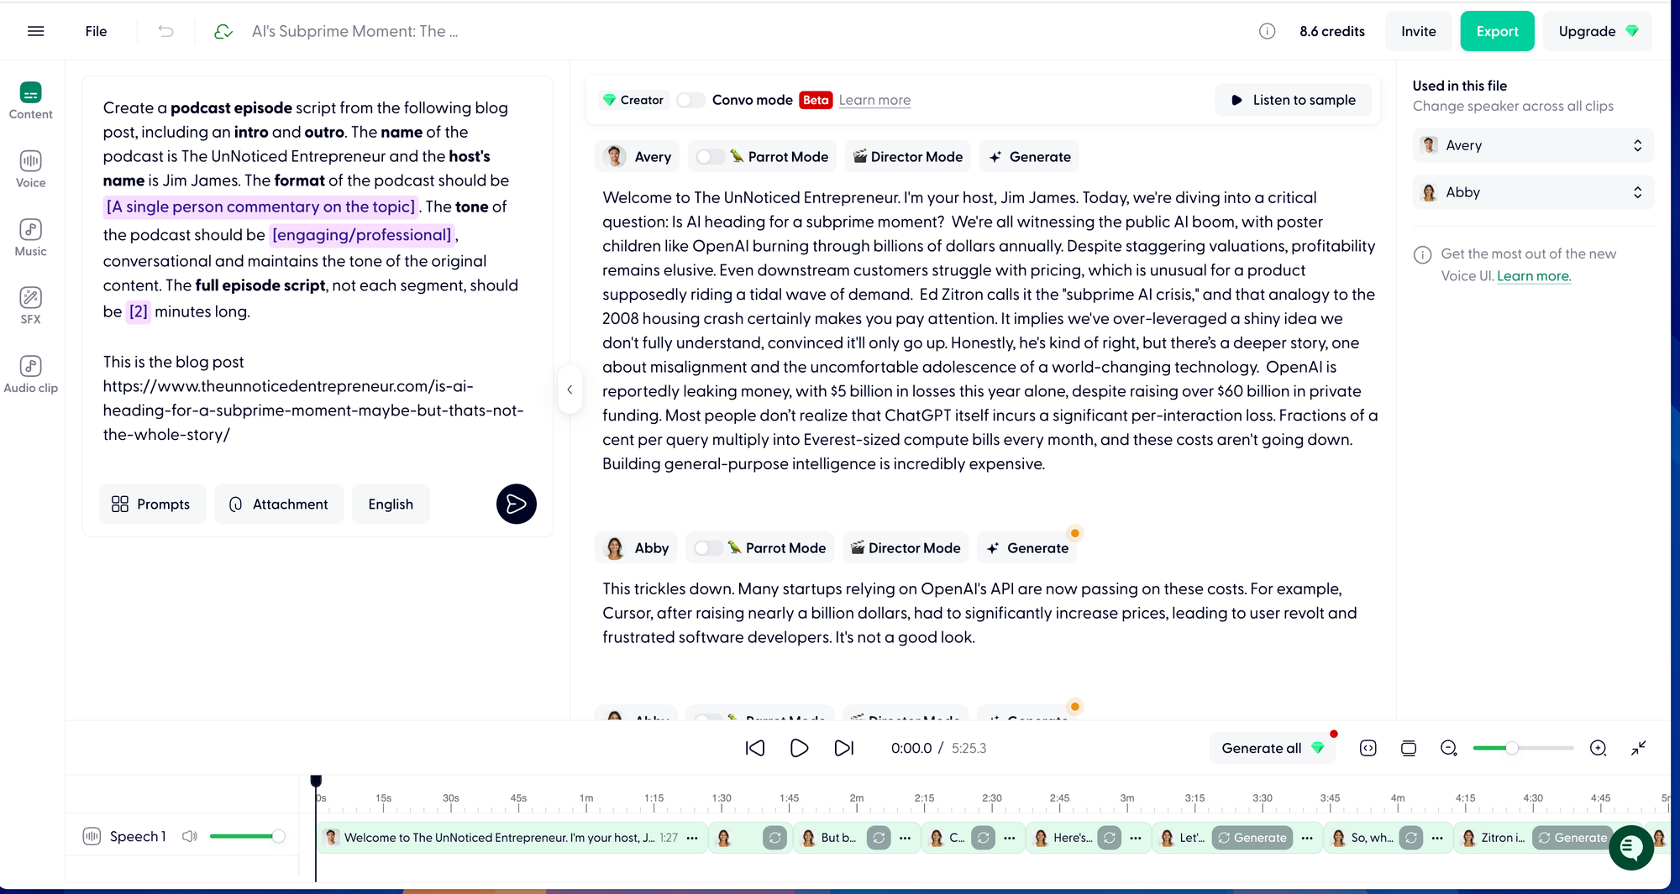The width and height of the screenshot is (1680, 894).
Task: Regenerate the 'So, wh...' timeline clip
Action: tap(1411, 838)
